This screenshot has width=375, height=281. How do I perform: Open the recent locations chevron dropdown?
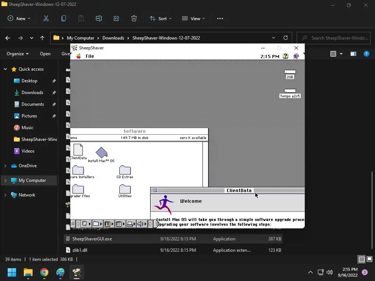click(x=31, y=38)
